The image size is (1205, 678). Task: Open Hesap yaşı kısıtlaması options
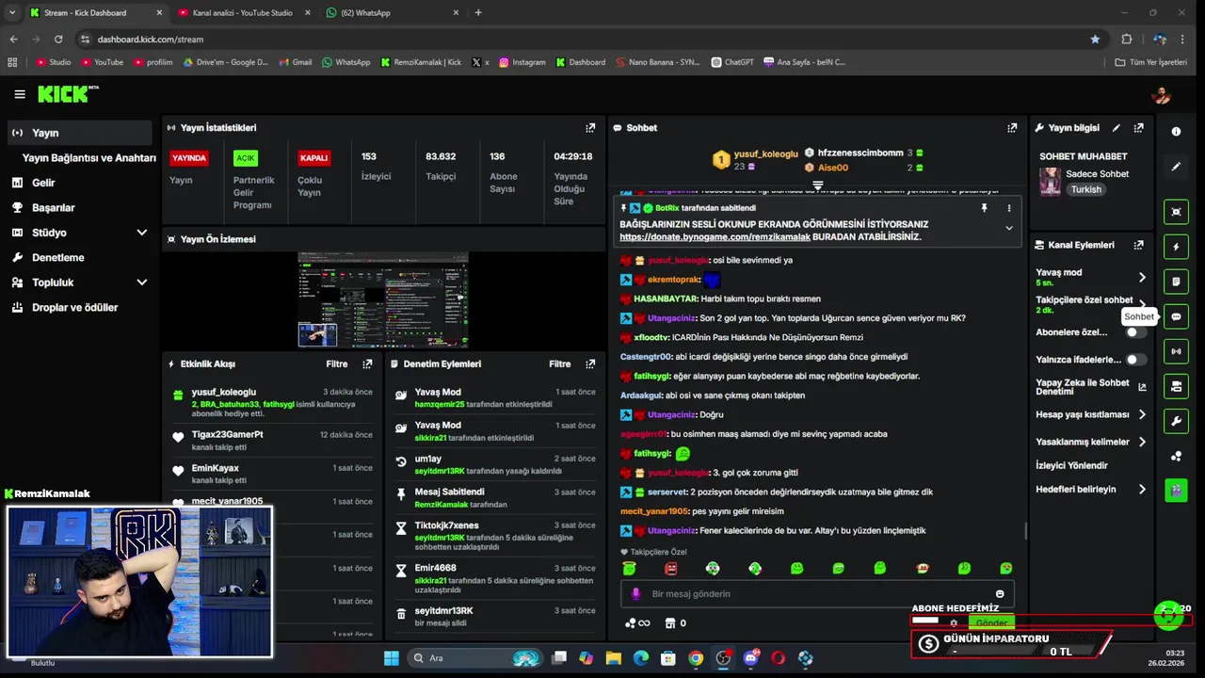(1142, 414)
